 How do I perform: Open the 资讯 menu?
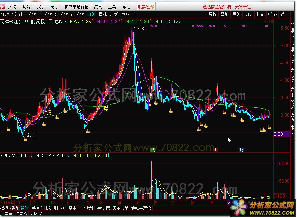pyautogui.click(x=98, y=7)
